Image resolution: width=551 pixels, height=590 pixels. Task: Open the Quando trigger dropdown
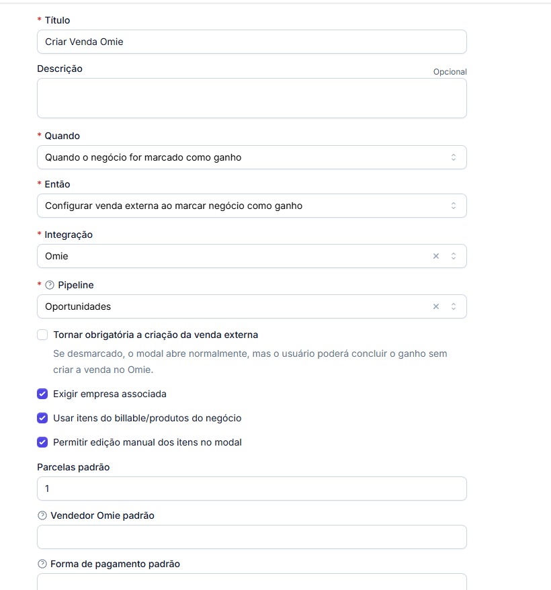point(251,157)
